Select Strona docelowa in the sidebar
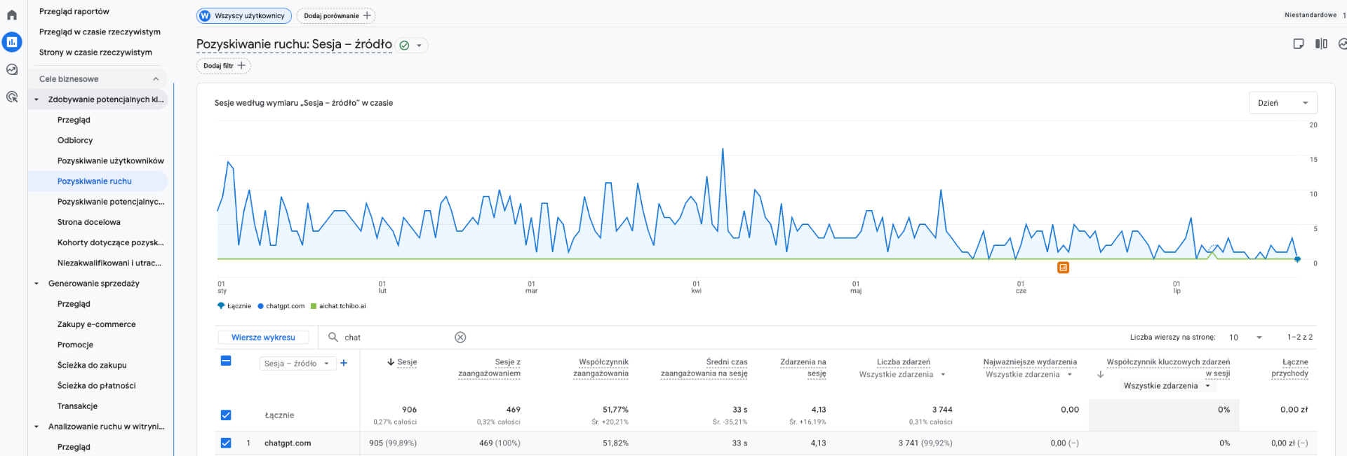The image size is (1347, 456). coord(89,222)
